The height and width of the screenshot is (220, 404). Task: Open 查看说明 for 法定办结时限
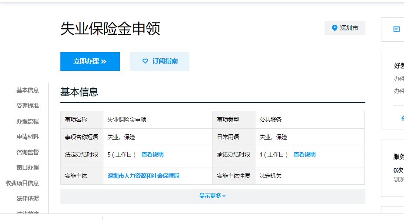[152, 154]
